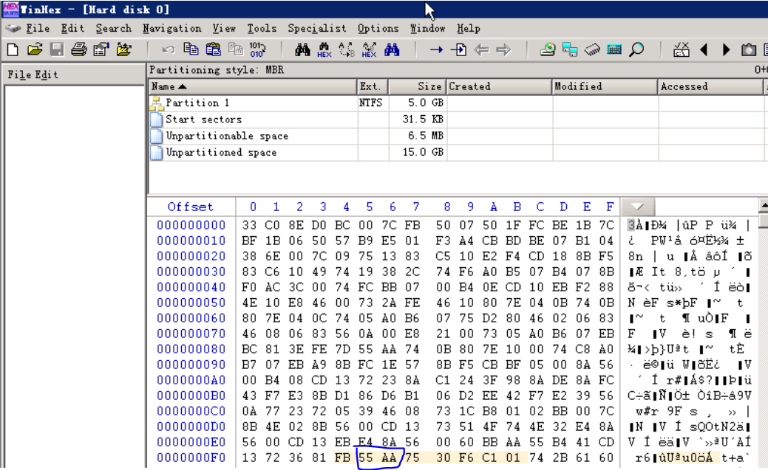
Task: Open dropdown arrow above text column
Action: click(637, 207)
